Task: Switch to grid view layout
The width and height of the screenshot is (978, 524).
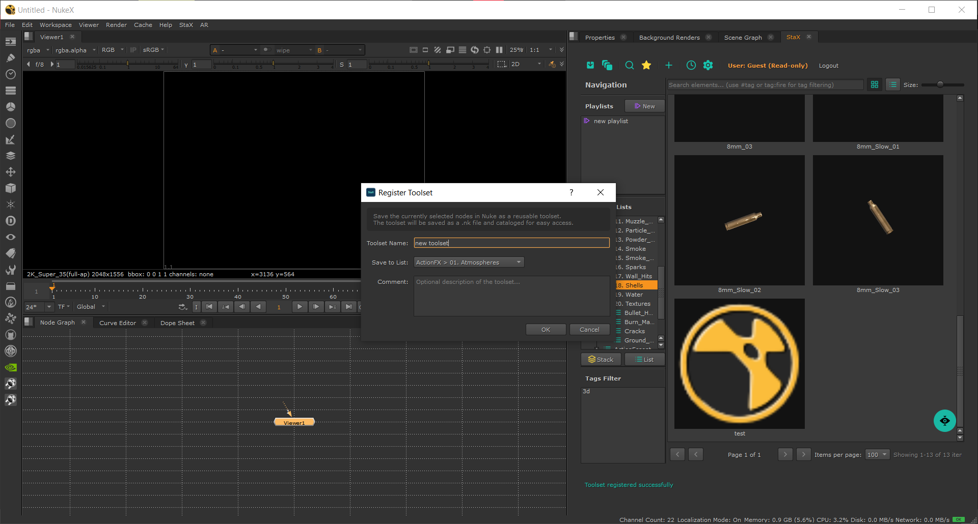Action: pos(875,85)
